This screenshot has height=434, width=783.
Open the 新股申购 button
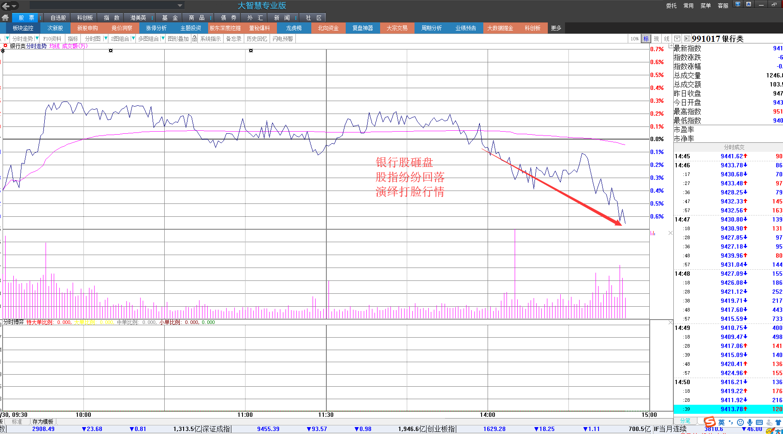click(87, 28)
